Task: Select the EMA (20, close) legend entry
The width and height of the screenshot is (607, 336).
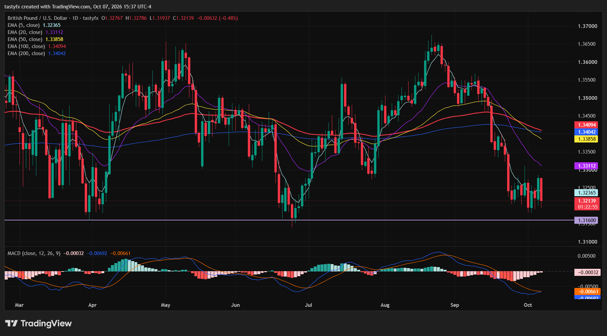Action: (35, 32)
